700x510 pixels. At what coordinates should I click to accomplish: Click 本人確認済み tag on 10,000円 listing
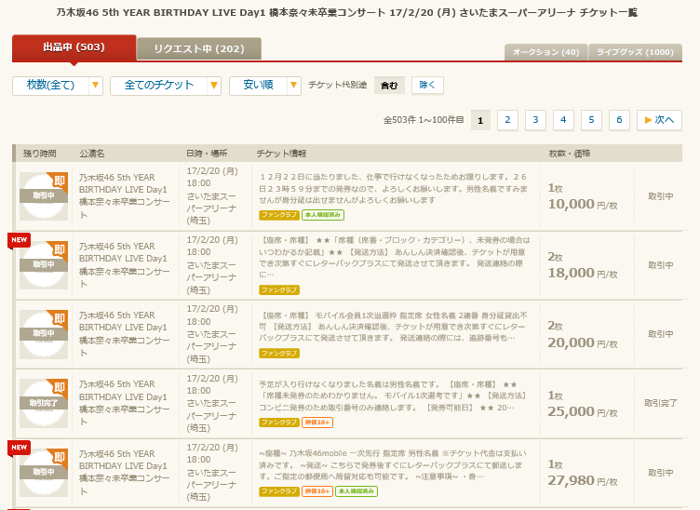point(323,215)
